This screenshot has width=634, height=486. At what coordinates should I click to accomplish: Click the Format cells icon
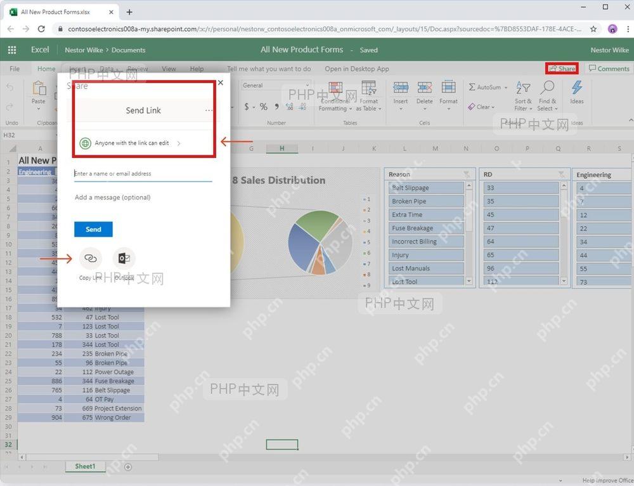tap(448, 88)
